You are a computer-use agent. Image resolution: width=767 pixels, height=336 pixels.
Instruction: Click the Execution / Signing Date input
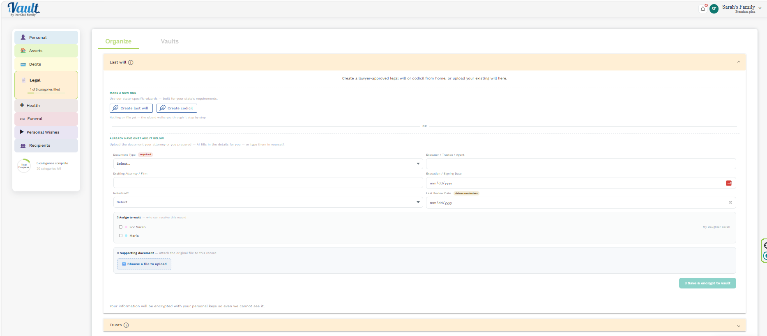point(581,183)
